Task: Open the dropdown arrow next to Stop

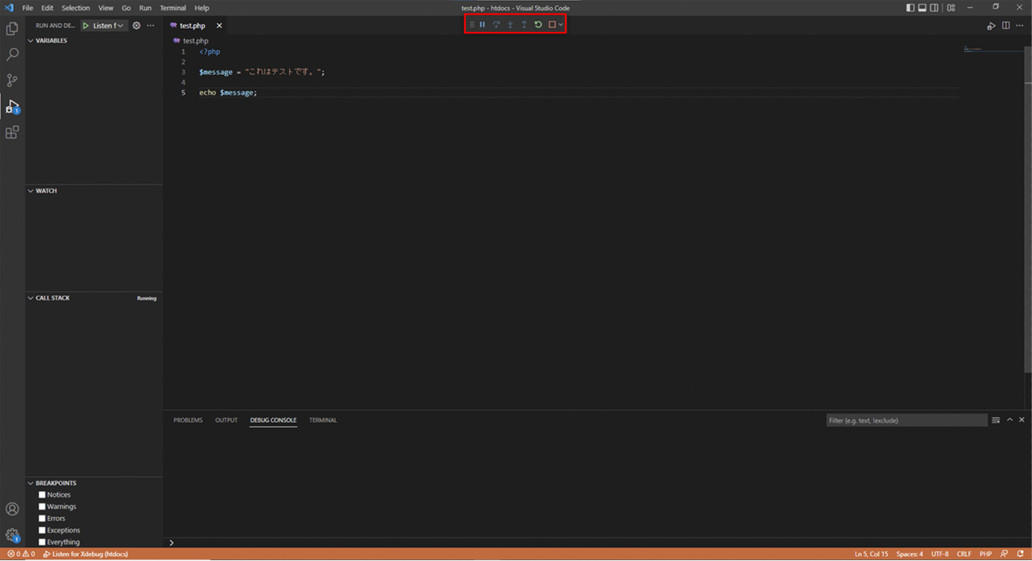Action: pos(561,24)
